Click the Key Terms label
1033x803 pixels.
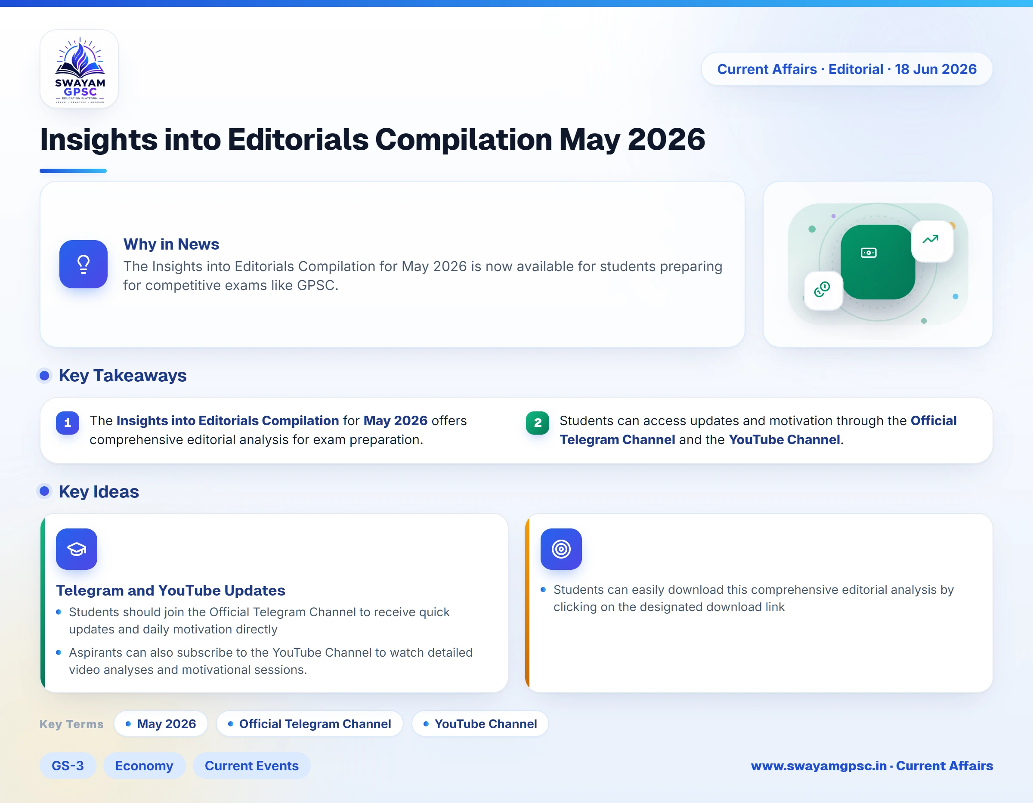point(71,724)
